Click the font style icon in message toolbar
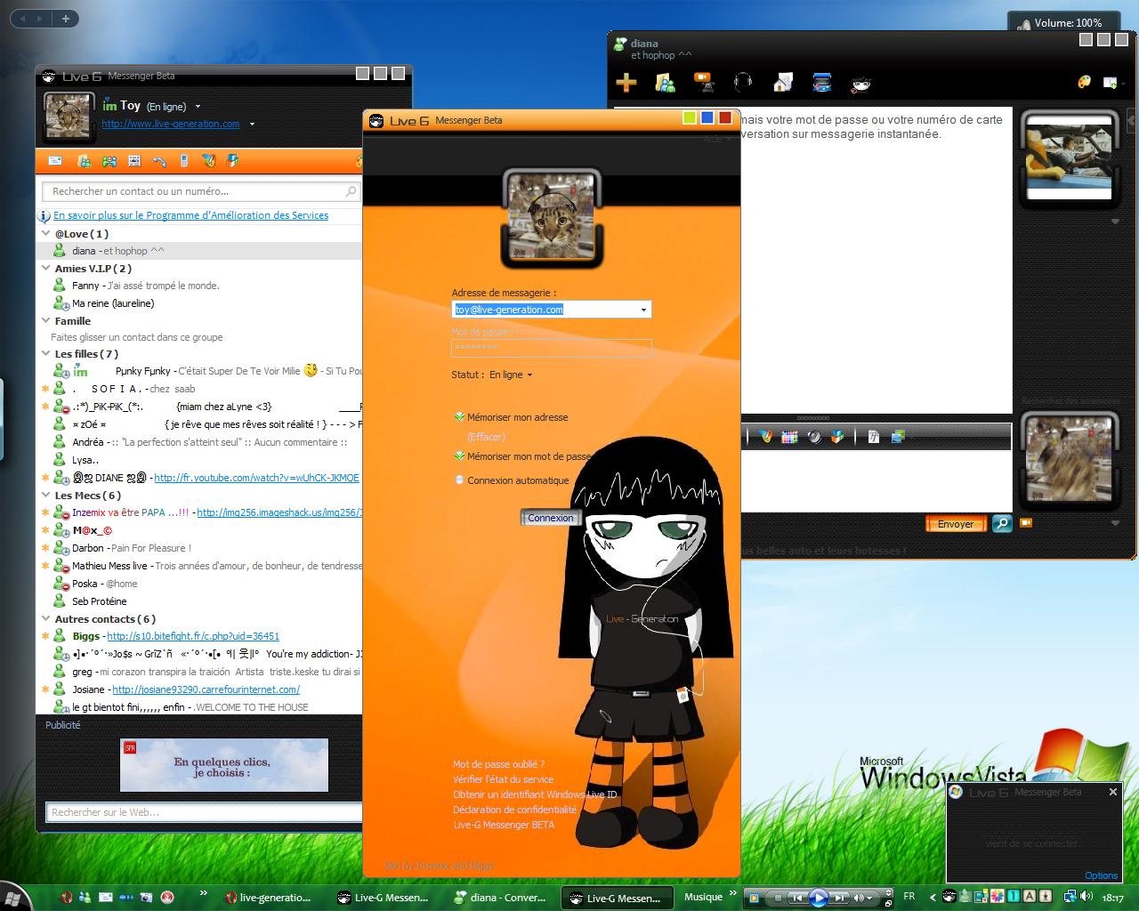 tap(874, 437)
